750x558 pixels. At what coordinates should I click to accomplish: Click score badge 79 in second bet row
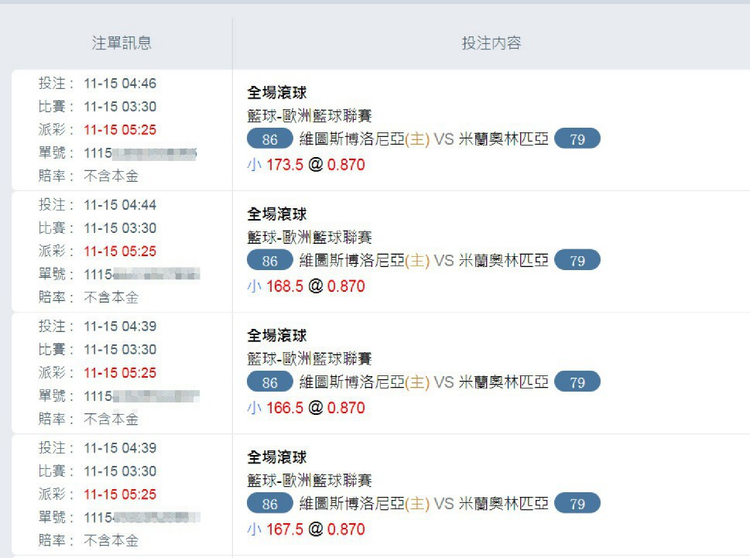tap(577, 261)
